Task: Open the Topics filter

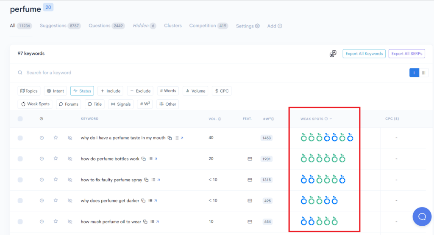Action: point(29,91)
